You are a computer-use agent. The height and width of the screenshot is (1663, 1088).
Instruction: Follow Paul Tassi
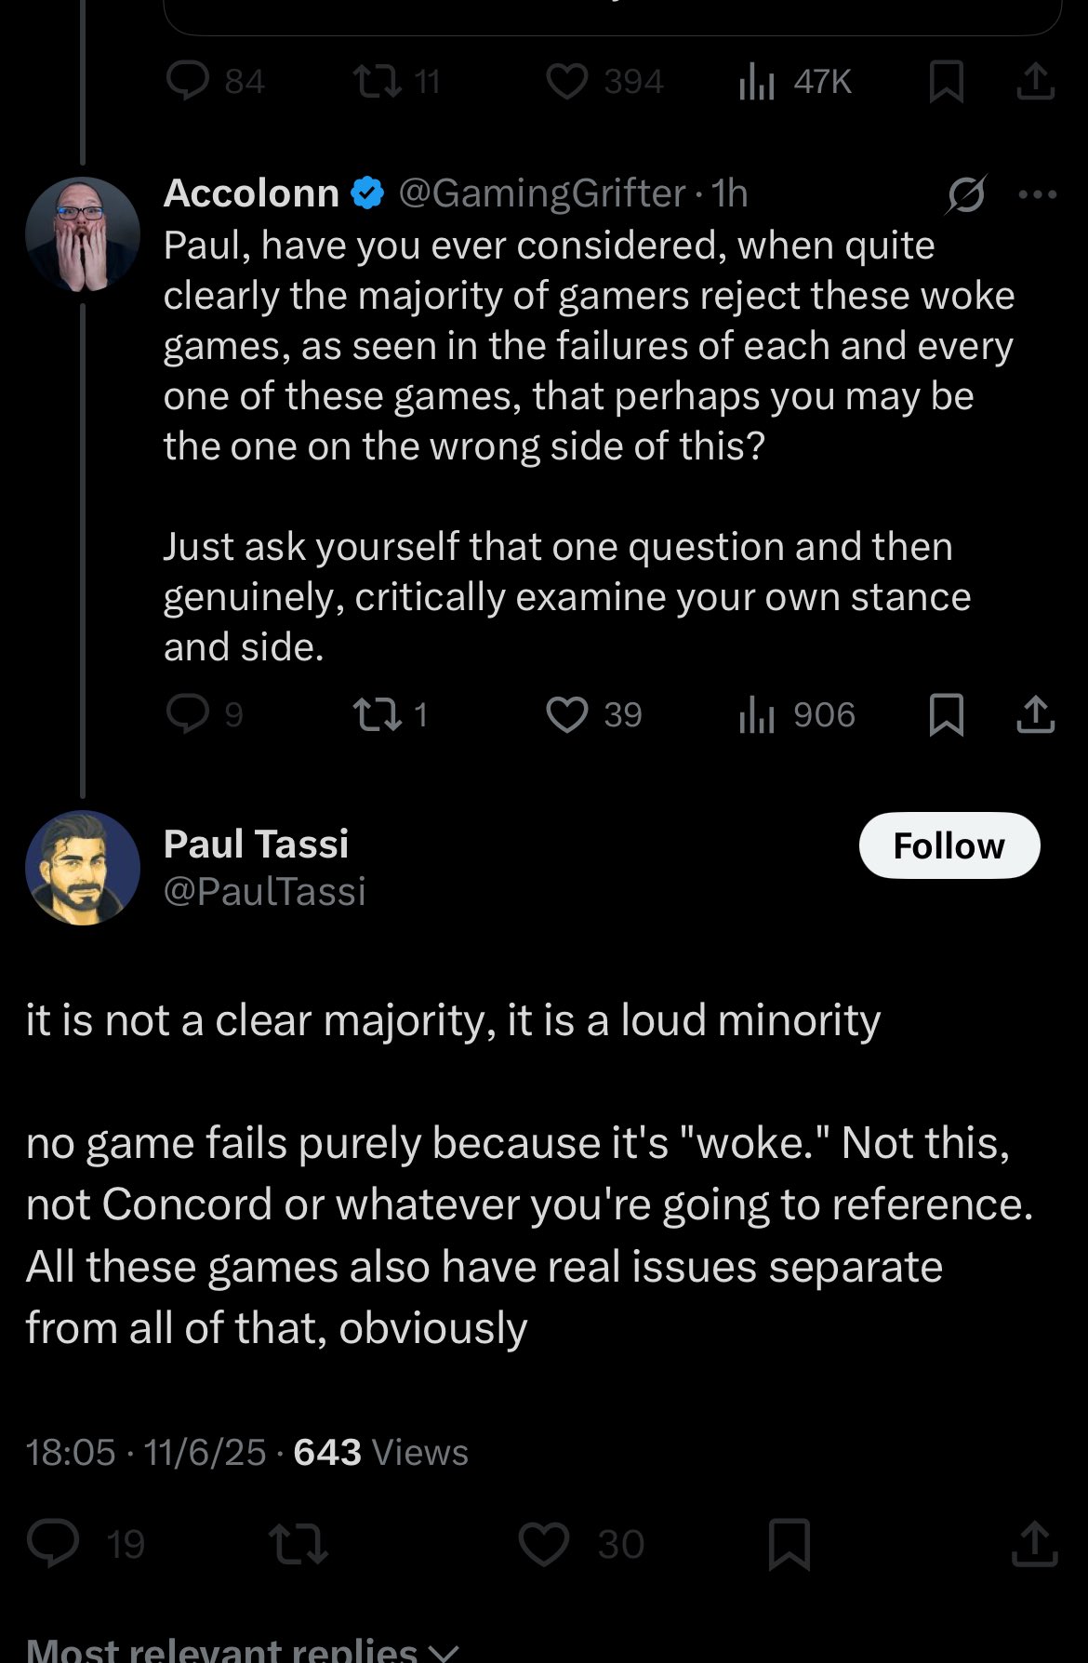(949, 845)
